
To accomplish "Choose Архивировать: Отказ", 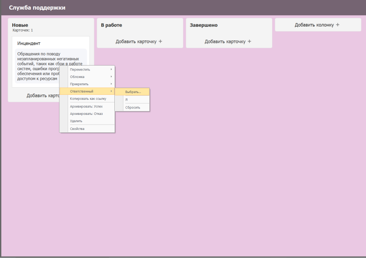I will pos(86,114).
